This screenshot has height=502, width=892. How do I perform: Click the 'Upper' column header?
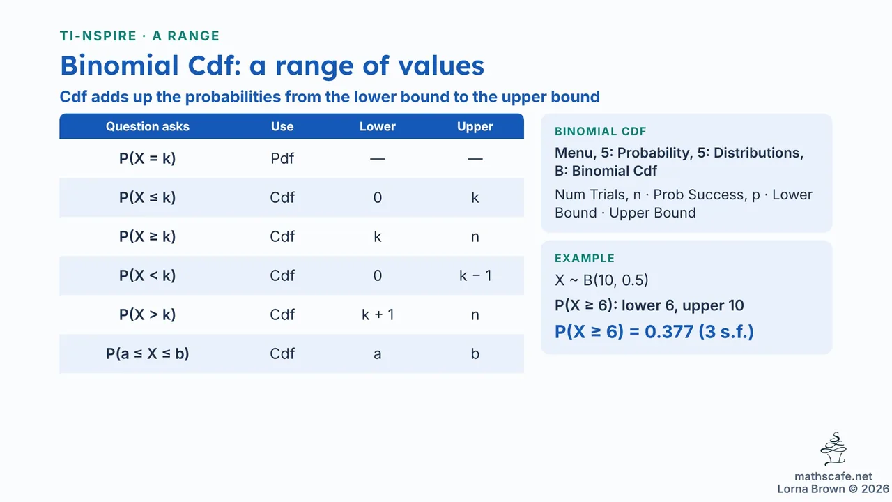click(x=475, y=126)
